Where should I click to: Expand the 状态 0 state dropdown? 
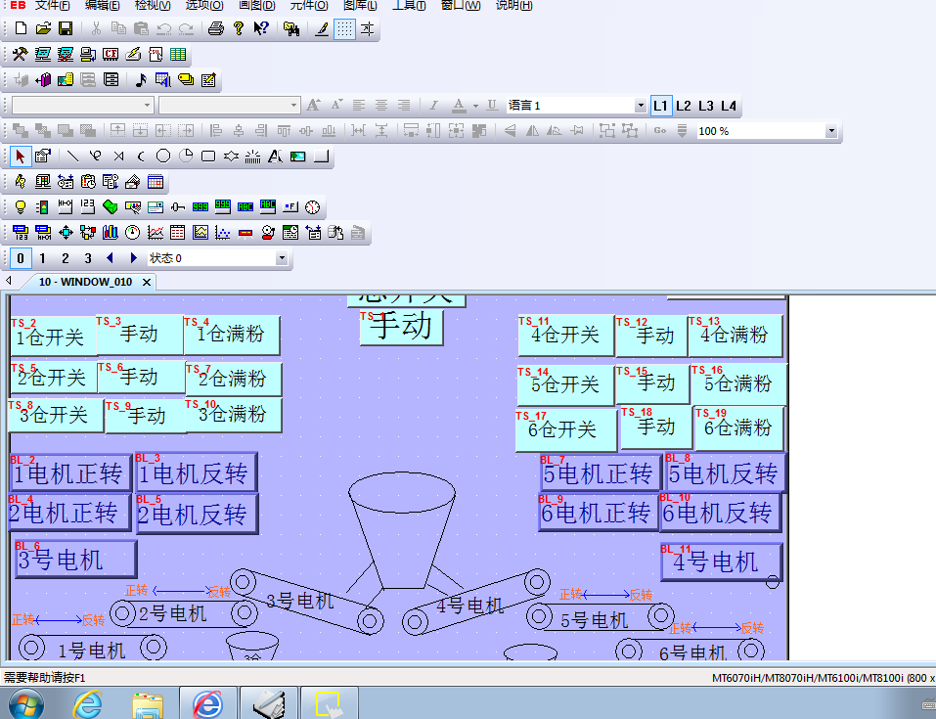pyautogui.click(x=282, y=258)
